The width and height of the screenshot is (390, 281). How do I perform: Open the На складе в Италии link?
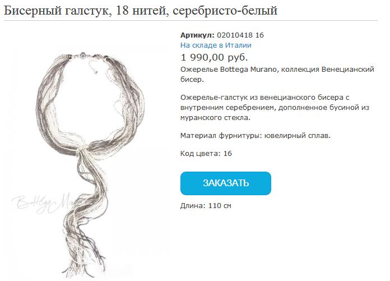pyautogui.click(x=216, y=45)
